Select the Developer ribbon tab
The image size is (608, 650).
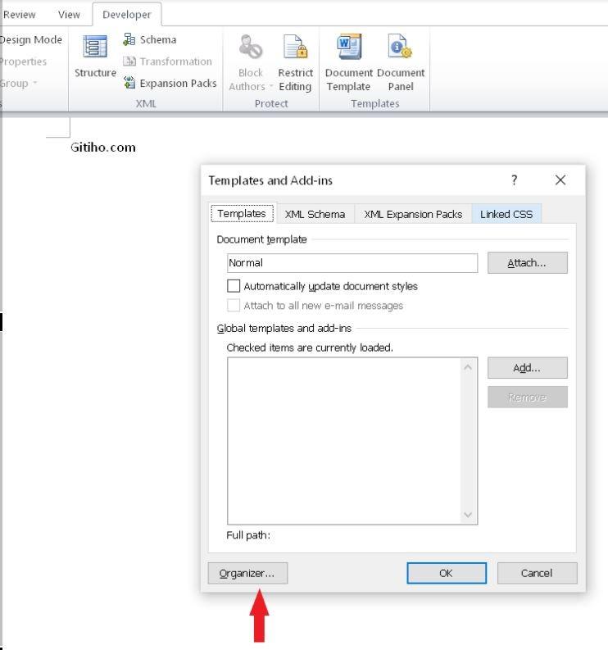(x=126, y=15)
